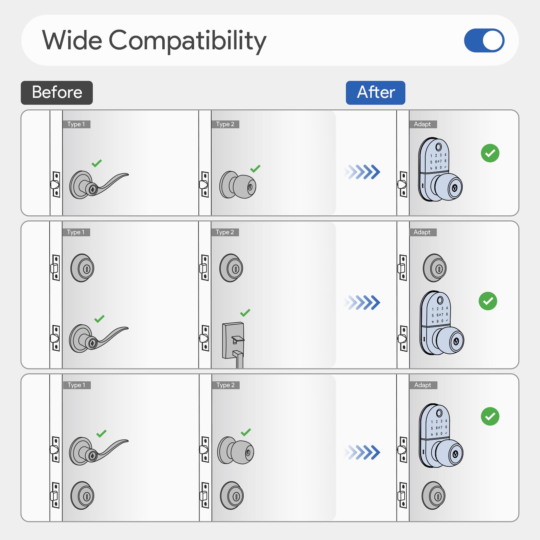Click the deadbolt in middle row Type 1

(82, 268)
